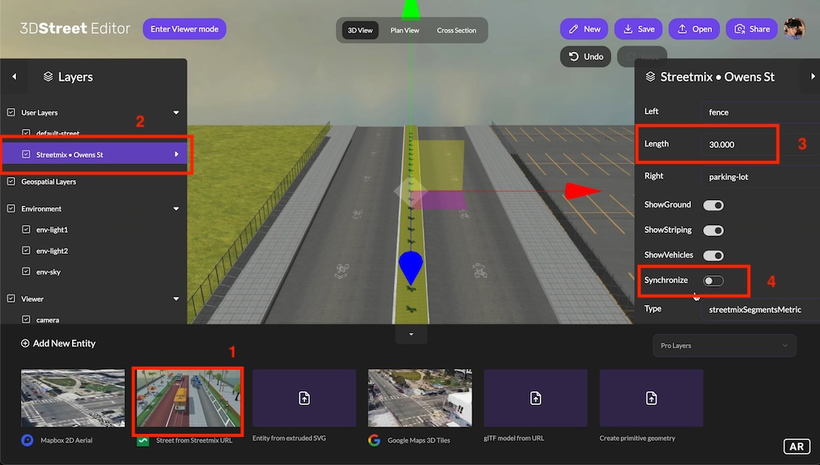Image resolution: width=820 pixels, height=465 pixels.
Task: Edit the Left field value fence
Action: pos(760,112)
